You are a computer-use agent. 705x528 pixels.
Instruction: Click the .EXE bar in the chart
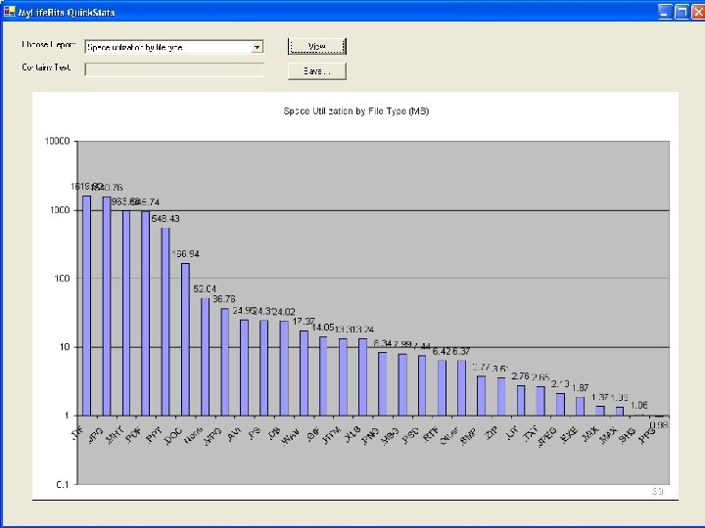(580, 407)
